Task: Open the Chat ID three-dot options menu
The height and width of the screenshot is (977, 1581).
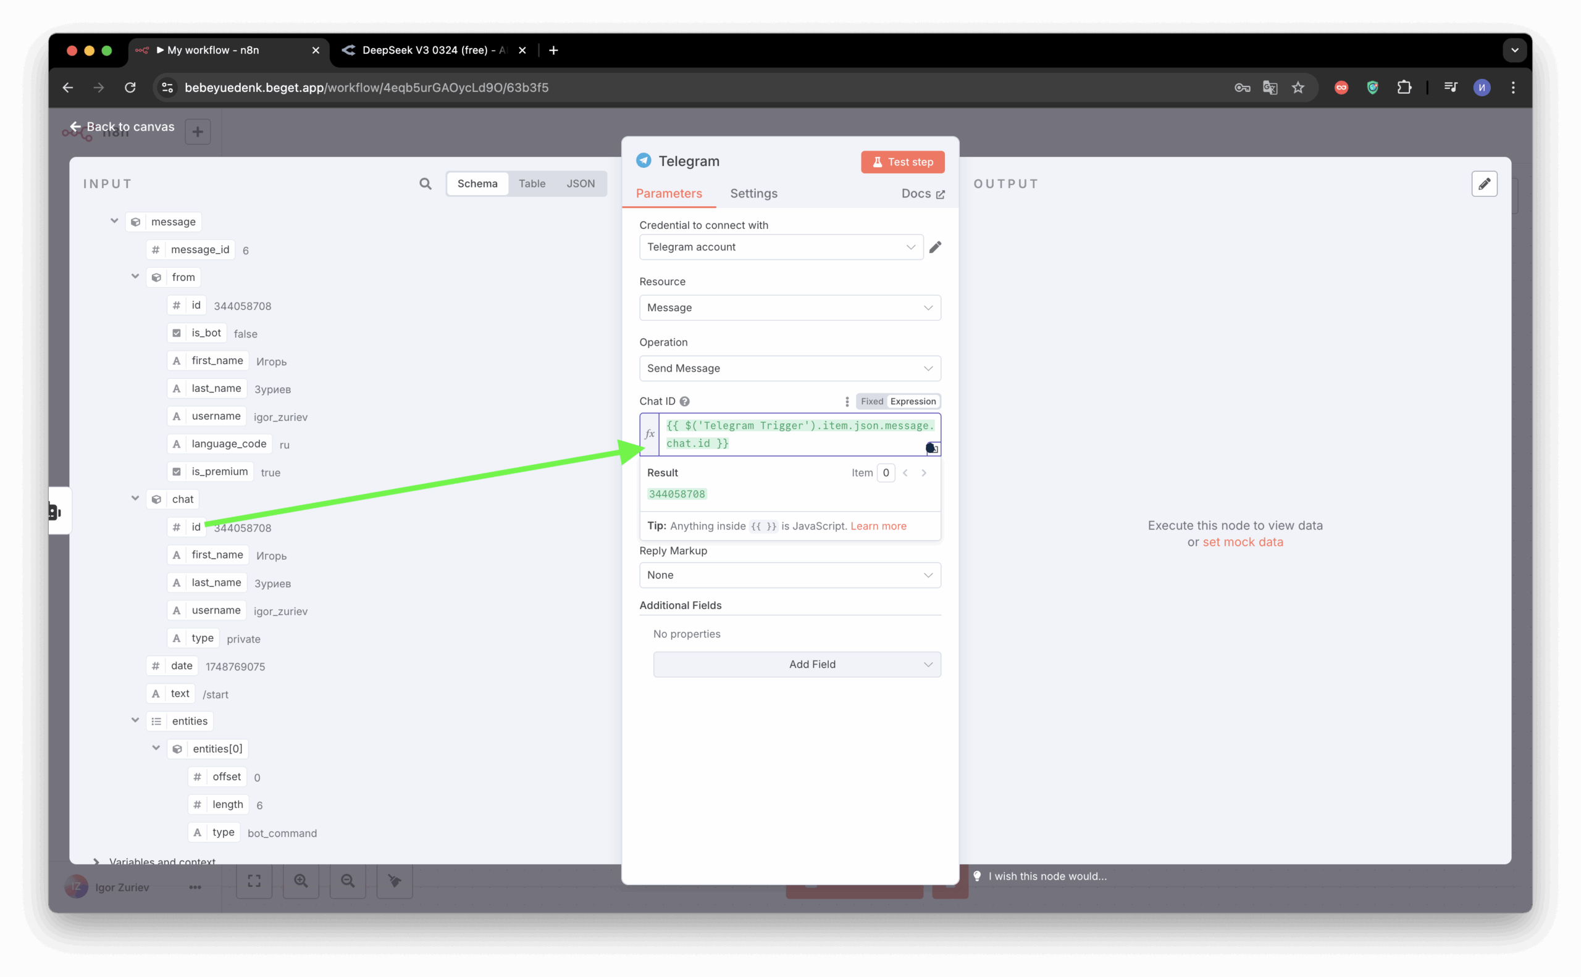Action: (x=847, y=401)
